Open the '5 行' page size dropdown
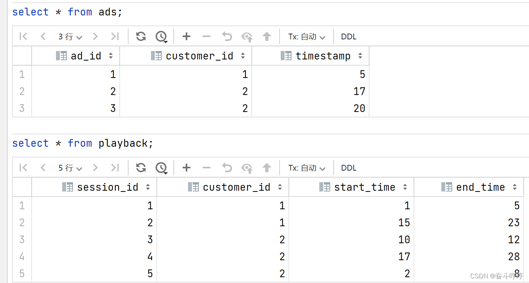The width and height of the screenshot is (529, 283). (x=70, y=168)
